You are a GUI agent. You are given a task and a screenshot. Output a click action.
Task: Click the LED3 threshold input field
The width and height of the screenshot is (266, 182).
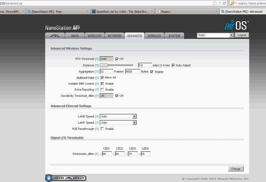(133, 154)
